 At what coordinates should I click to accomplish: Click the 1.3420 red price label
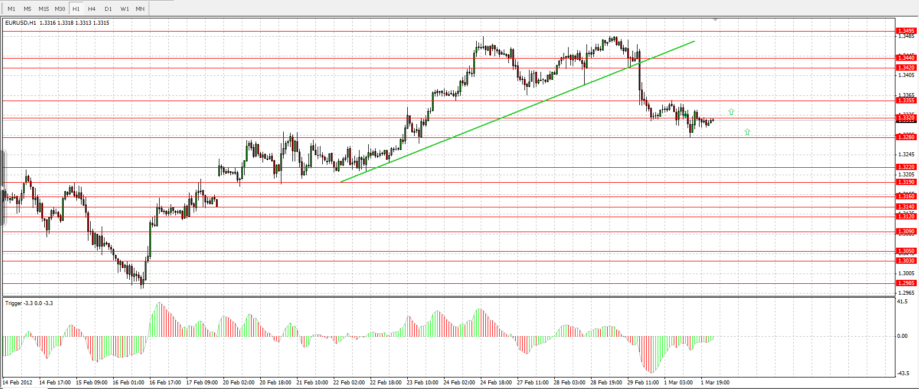[906, 67]
